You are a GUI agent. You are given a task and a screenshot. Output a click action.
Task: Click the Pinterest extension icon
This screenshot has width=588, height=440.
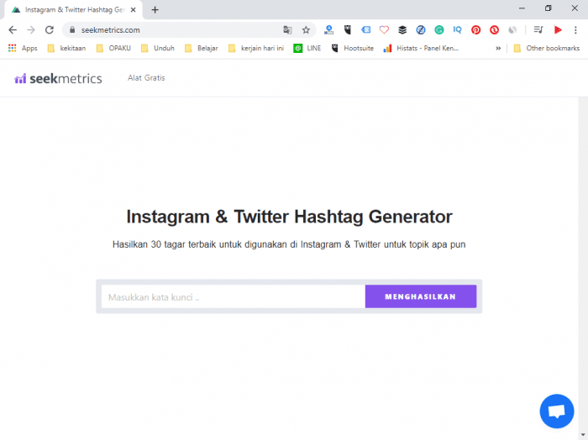tap(476, 30)
